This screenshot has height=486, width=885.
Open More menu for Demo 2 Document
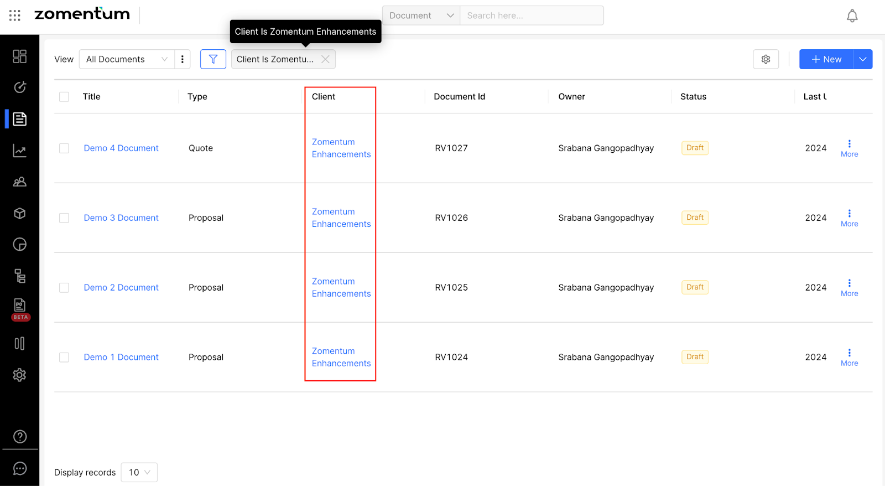850,288
